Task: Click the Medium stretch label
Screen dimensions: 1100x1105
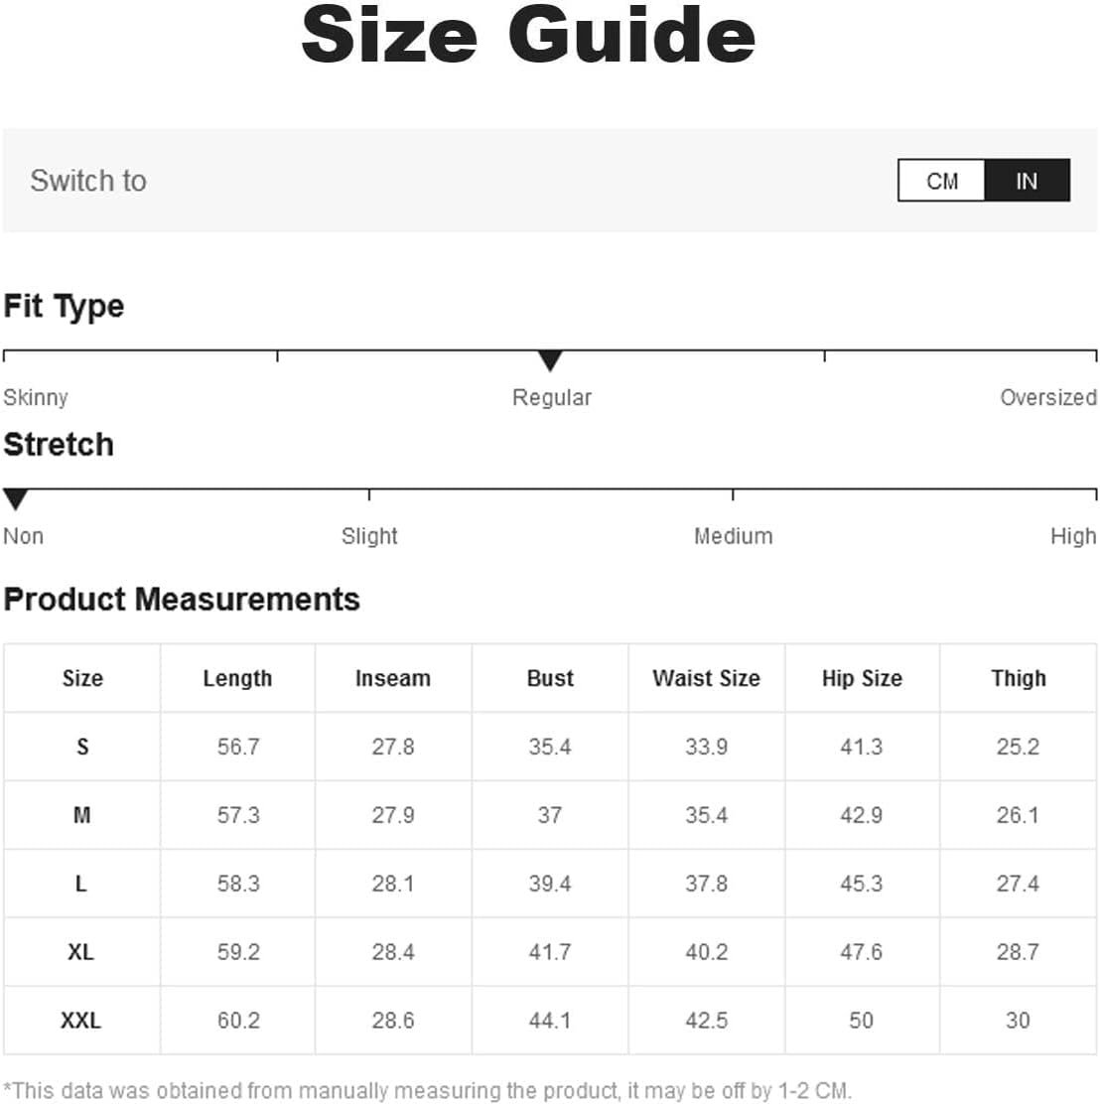Action: pyautogui.click(x=733, y=536)
